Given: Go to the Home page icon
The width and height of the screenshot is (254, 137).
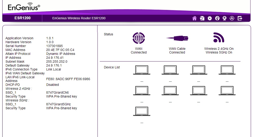Looking at the screenshot, I should [194, 18].
